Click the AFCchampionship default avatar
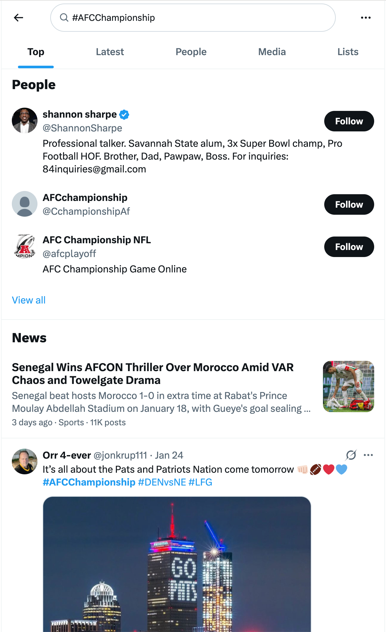 (x=25, y=204)
